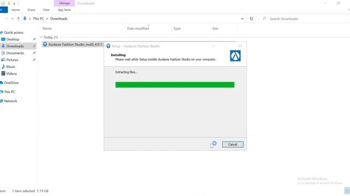Image resolution: width=350 pixels, height=196 pixels.
Task: Refresh the Downloads folder
Action: [252, 19]
